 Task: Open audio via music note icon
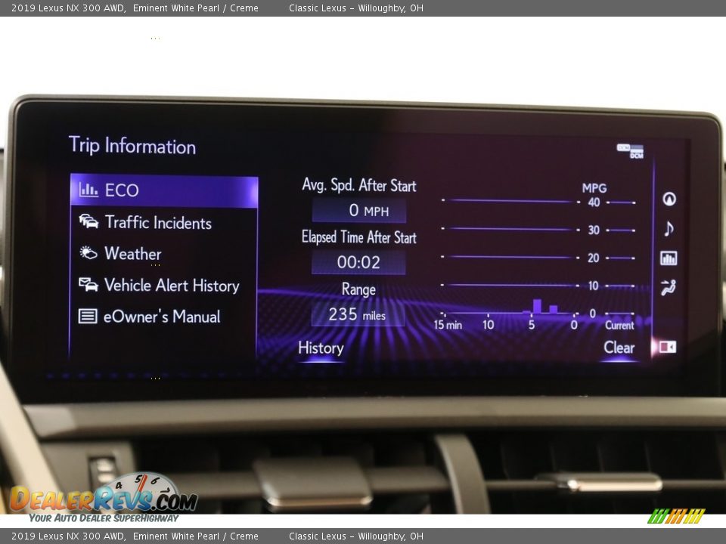pyautogui.click(x=669, y=228)
